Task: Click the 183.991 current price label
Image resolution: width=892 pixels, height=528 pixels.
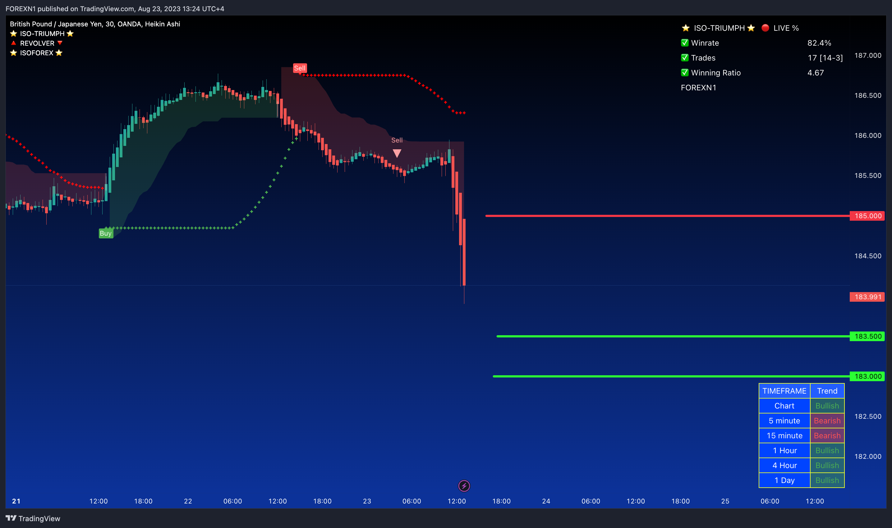Action: tap(867, 297)
